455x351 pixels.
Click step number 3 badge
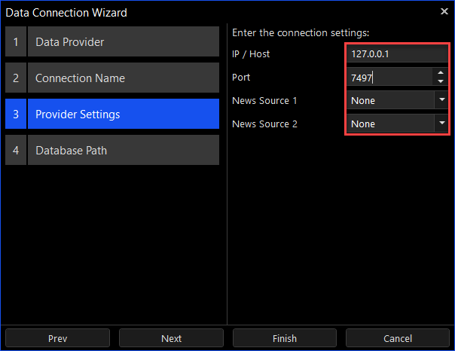click(16, 114)
